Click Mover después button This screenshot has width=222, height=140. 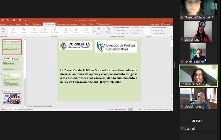[159, 33]
